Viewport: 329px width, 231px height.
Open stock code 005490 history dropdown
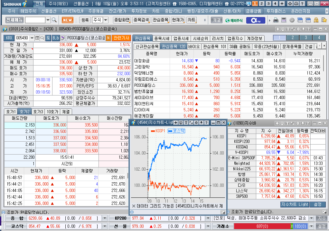click(32, 38)
